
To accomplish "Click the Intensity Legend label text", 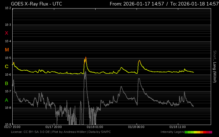I will click(x=173, y=132).
